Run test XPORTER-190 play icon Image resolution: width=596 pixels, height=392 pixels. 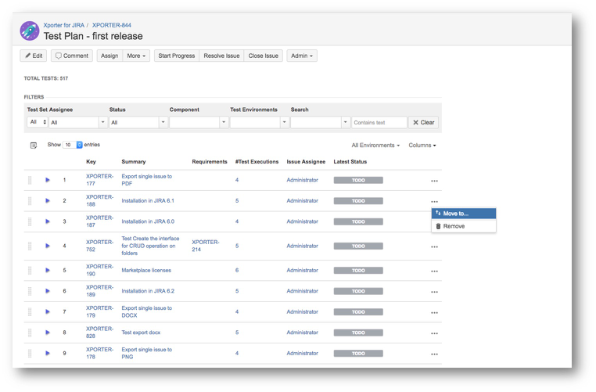(48, 270)
